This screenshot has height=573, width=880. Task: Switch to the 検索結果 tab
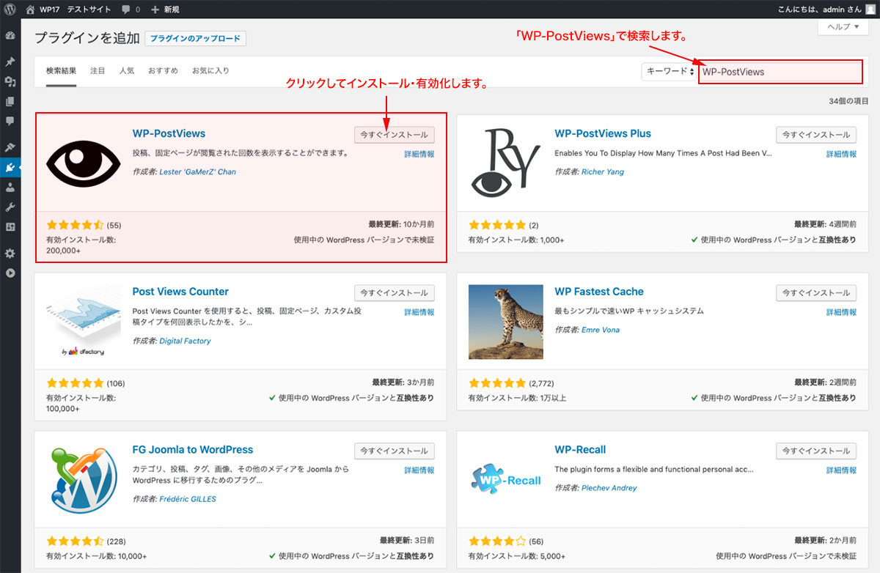coord(61,71)
